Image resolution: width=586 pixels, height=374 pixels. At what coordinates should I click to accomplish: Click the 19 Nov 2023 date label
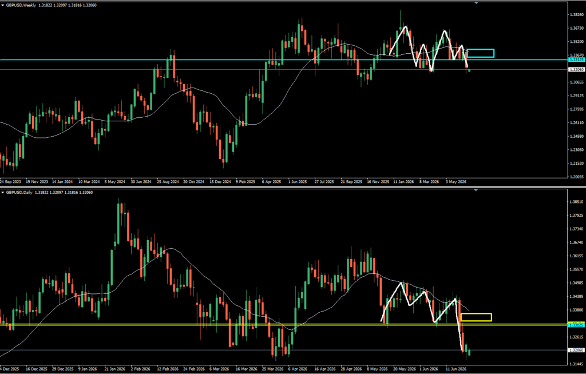37,182
